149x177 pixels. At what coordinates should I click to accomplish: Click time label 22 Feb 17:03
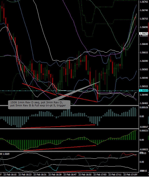[x=100, y=174]
